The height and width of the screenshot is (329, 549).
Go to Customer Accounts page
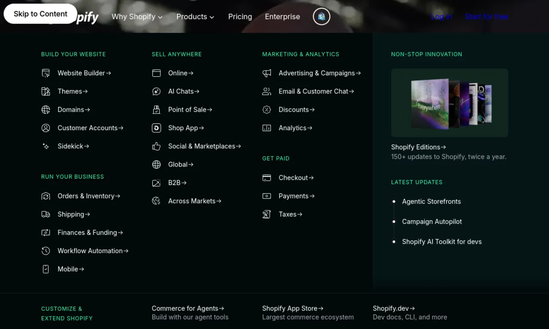90,128
